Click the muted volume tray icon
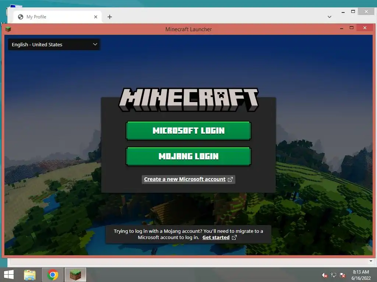This screenshot has height=282, width=377. 324,275
